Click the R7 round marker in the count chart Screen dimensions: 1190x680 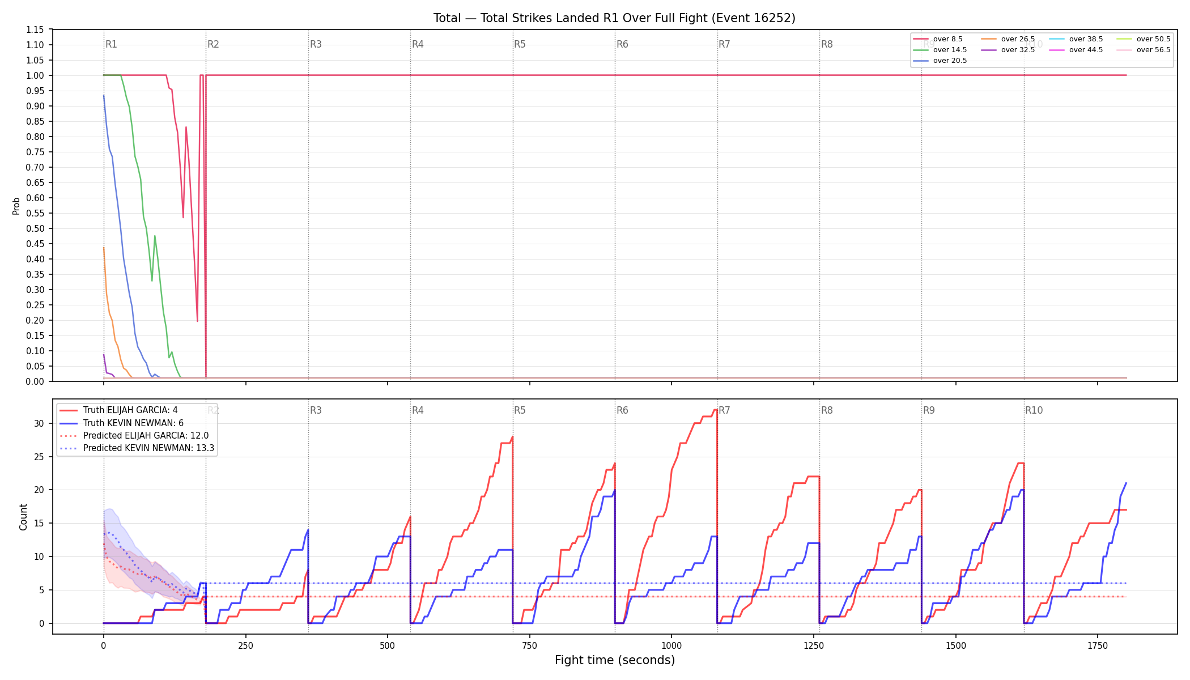pos(725,410)
